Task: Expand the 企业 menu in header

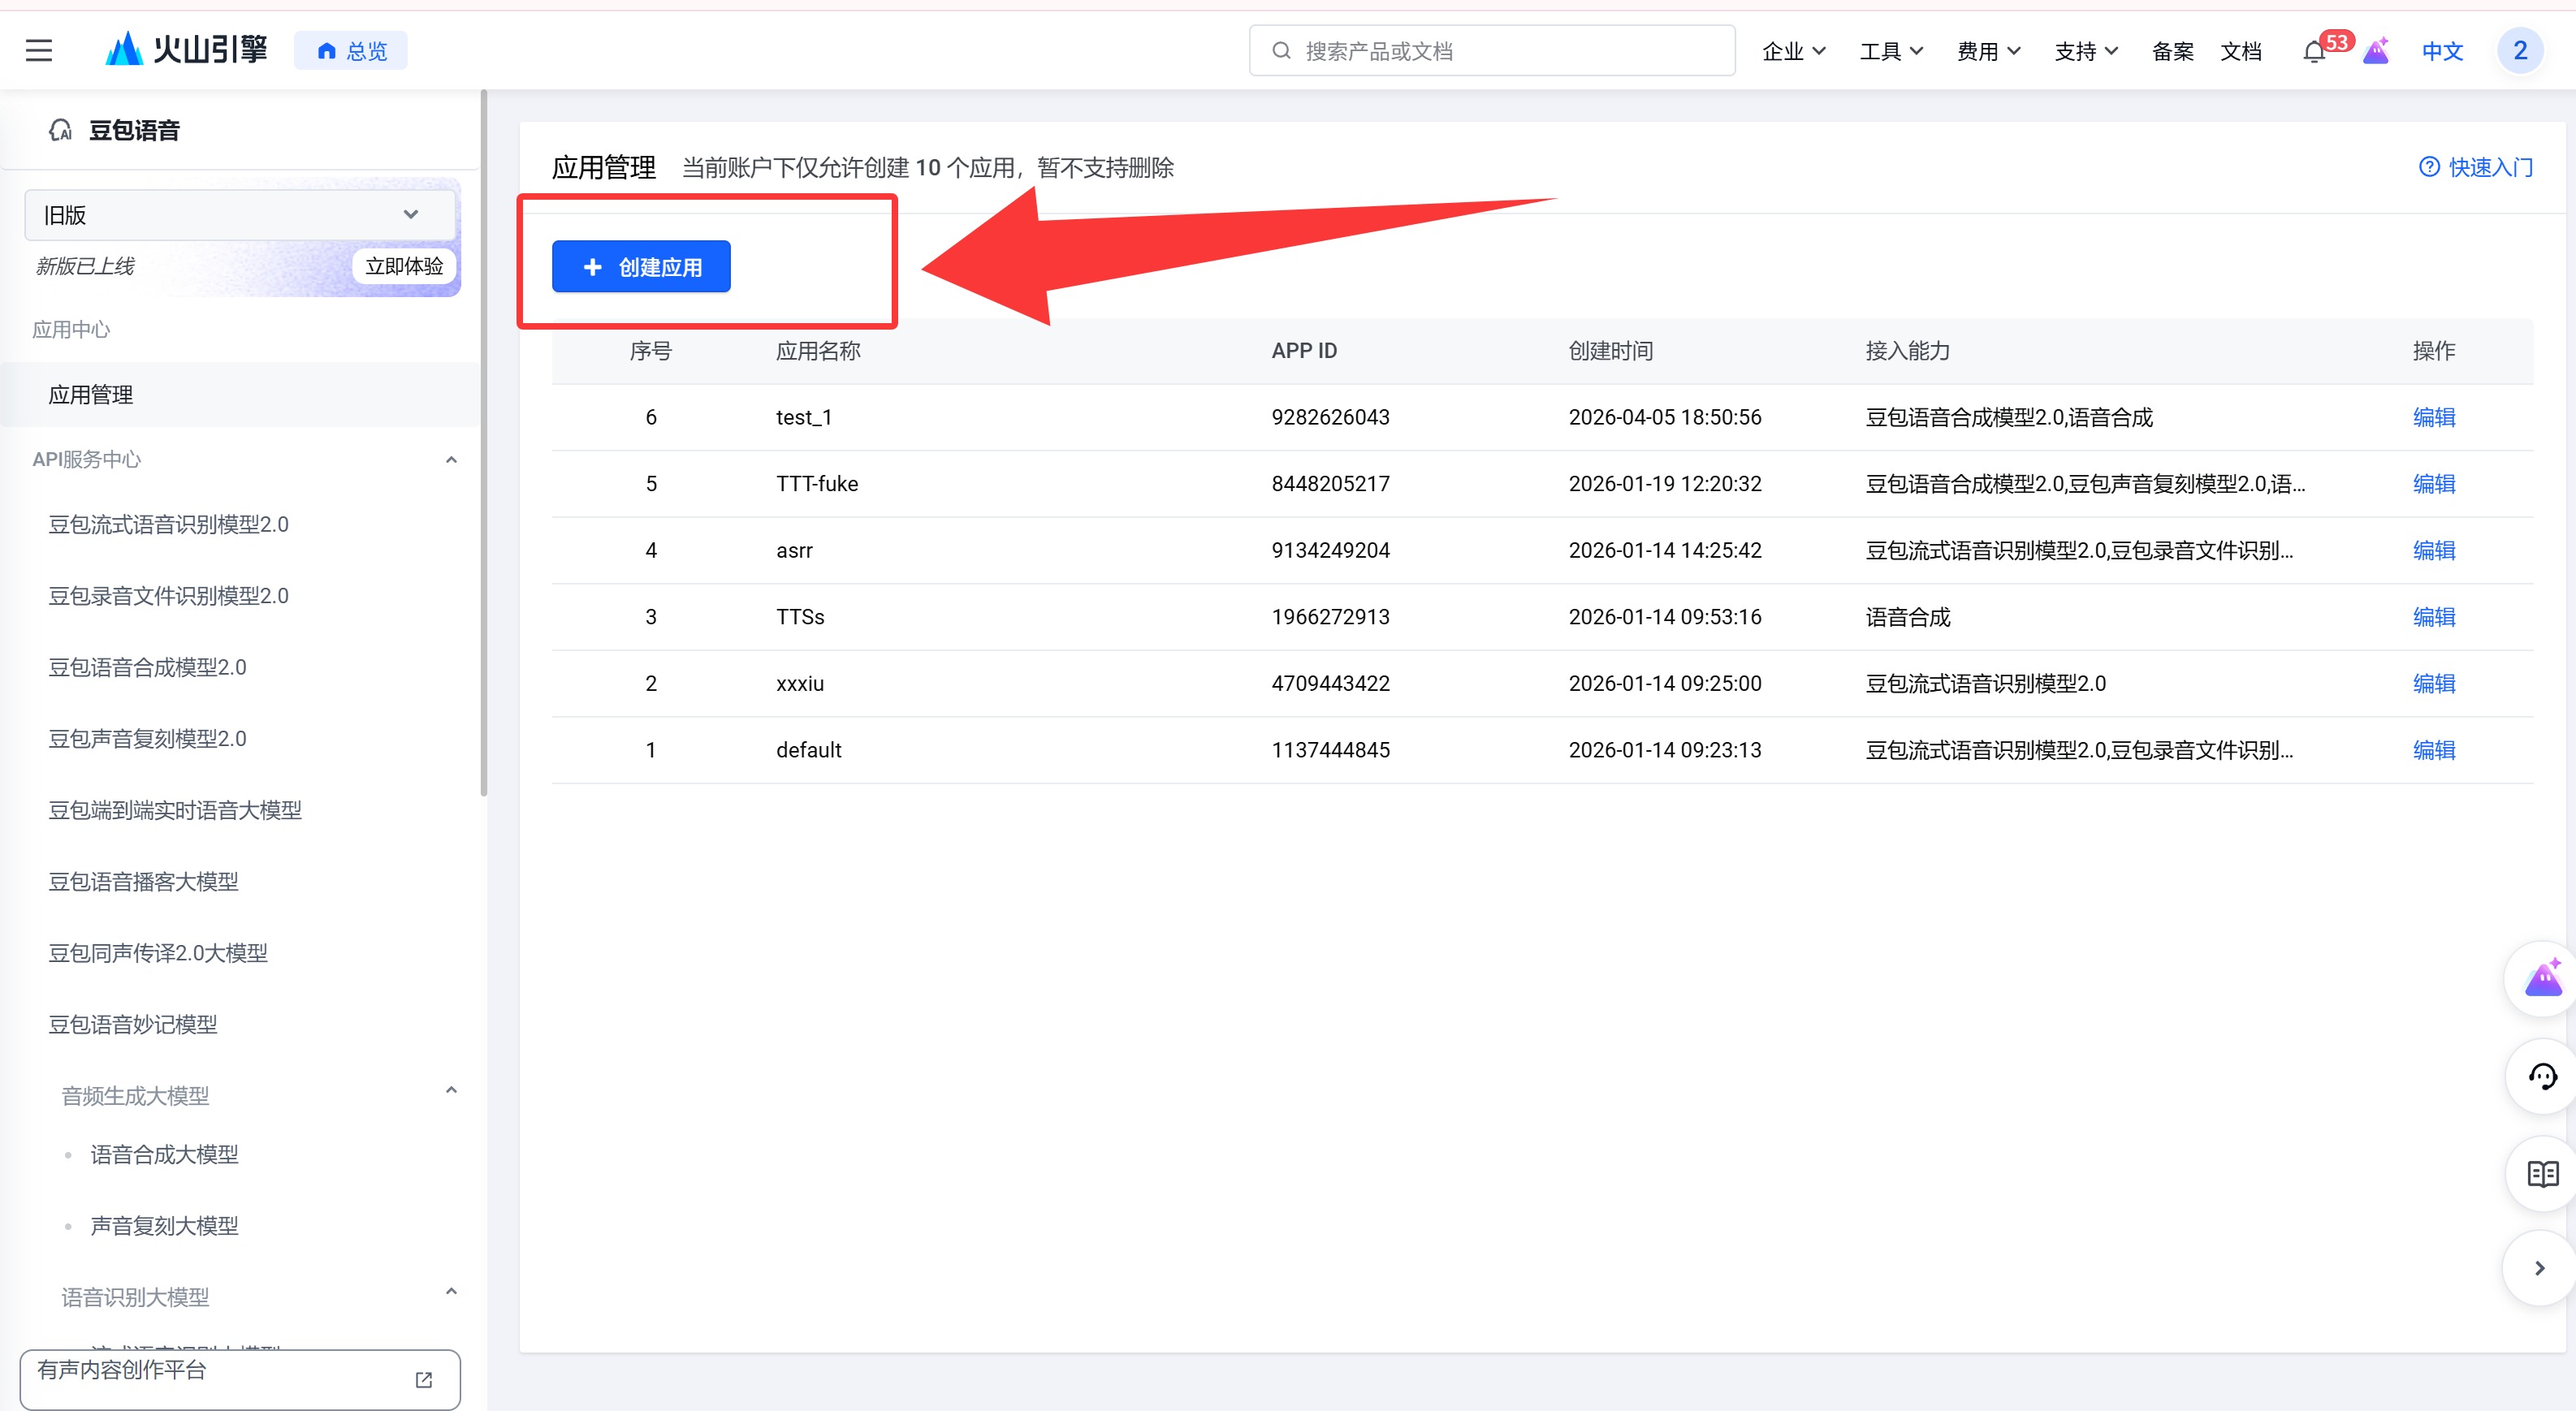Action: (x=1794, y=51)
